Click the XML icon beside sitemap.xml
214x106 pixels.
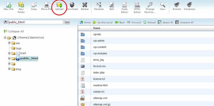click(x=83, y=98)
